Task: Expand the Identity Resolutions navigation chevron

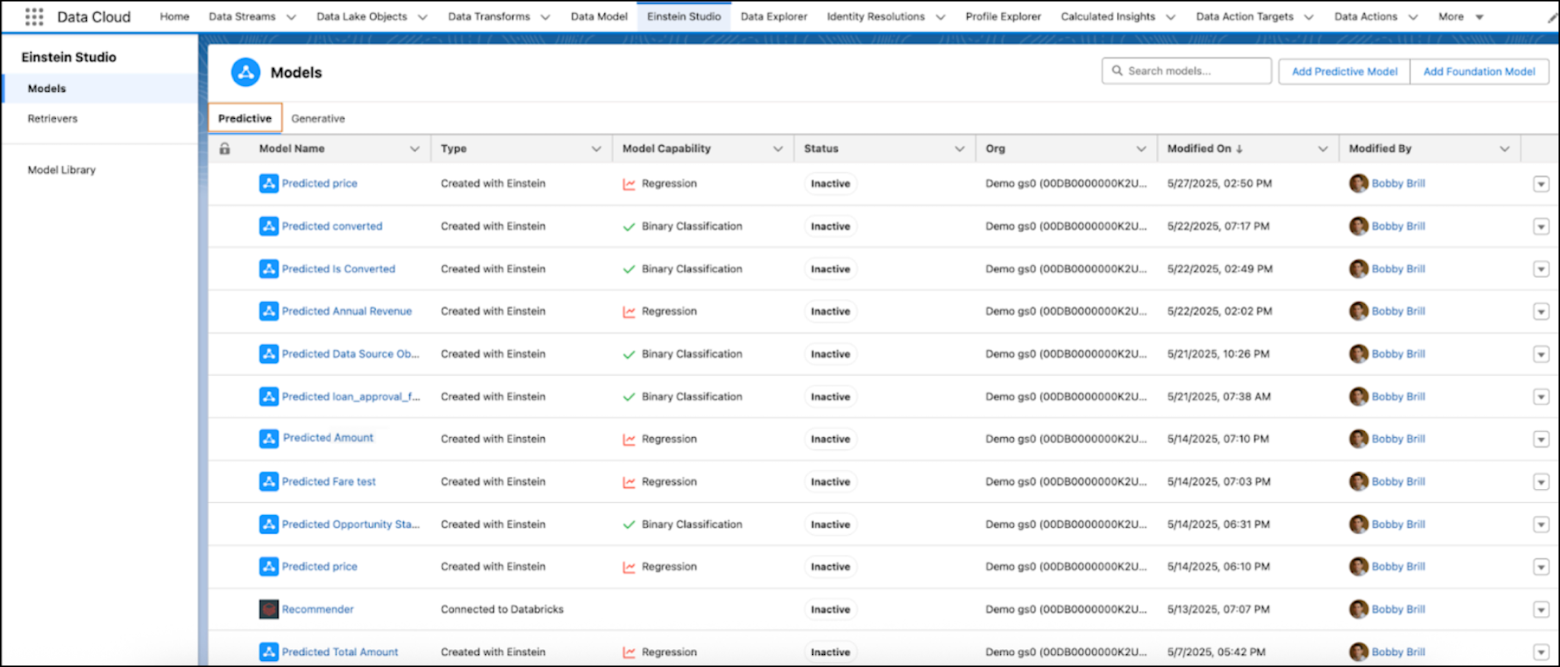Action: (x=940, y=17)
